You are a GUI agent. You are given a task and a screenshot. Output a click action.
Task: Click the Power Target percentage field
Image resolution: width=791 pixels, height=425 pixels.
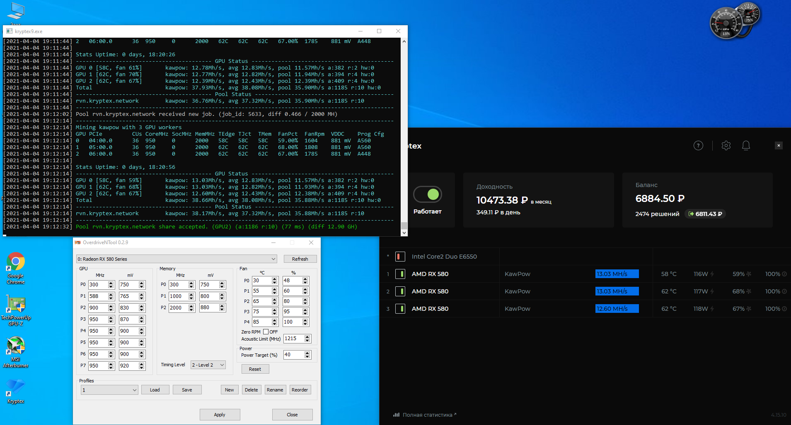click(x=293, y=355)
